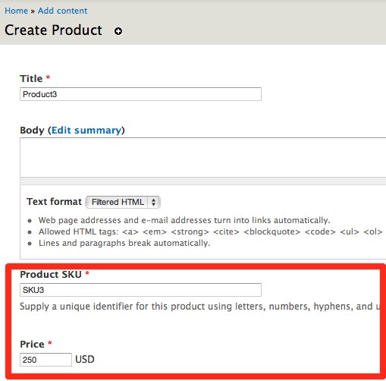This screenshot has width=386, height=381.
Task: Focus the Title field containing Product3
Action: pyautogui.click(x=140, y=94)
